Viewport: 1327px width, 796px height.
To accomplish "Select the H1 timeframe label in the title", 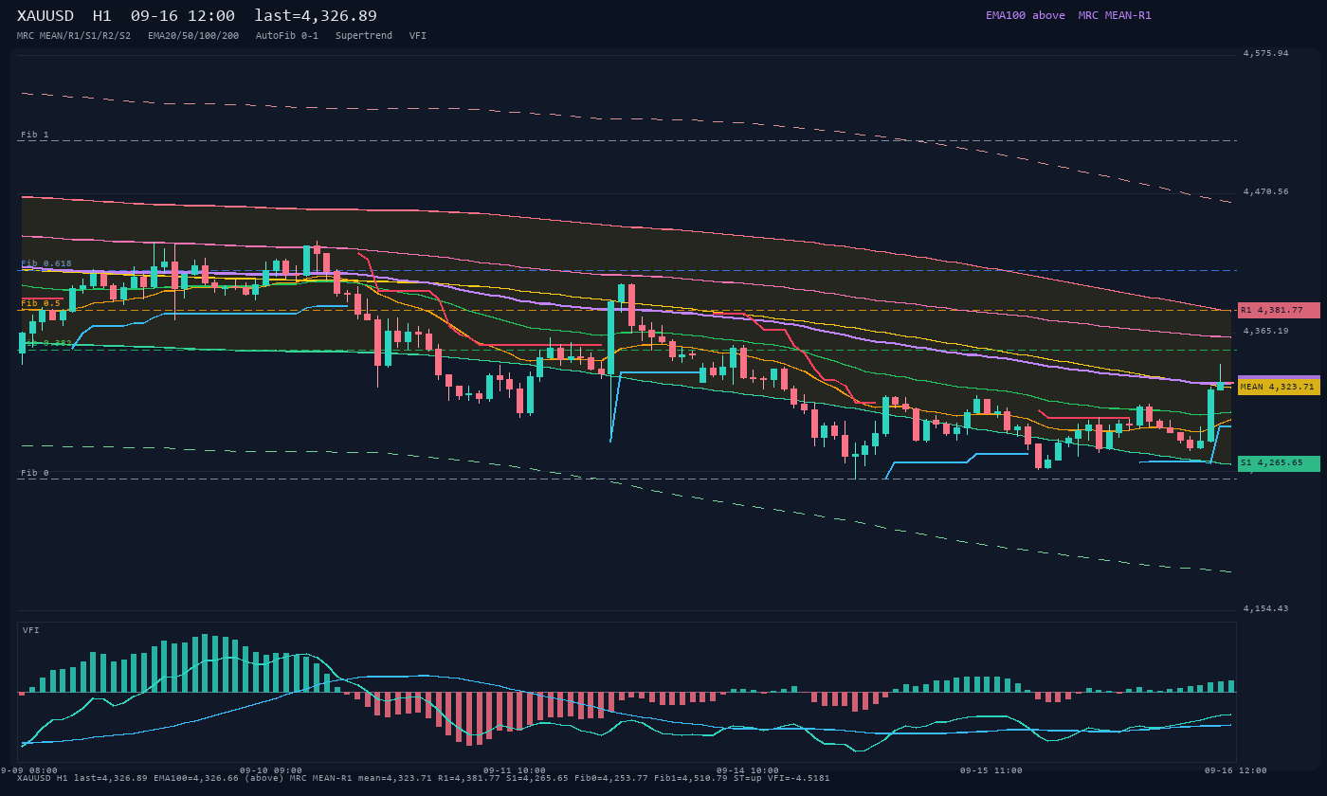I will click(x=102, y=16).
